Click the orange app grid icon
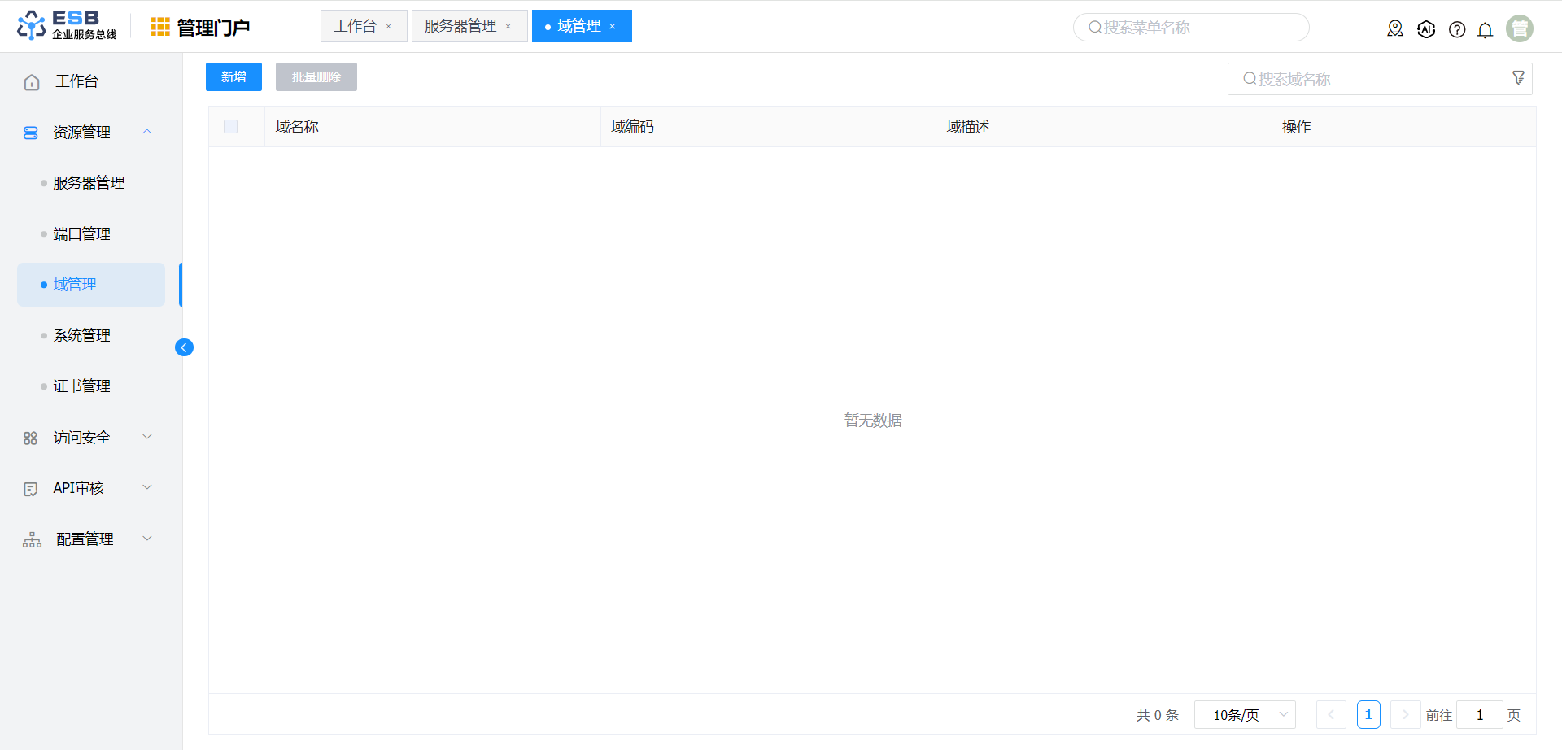The width and height of the screenshot is (1562, 750). [160, 27]
